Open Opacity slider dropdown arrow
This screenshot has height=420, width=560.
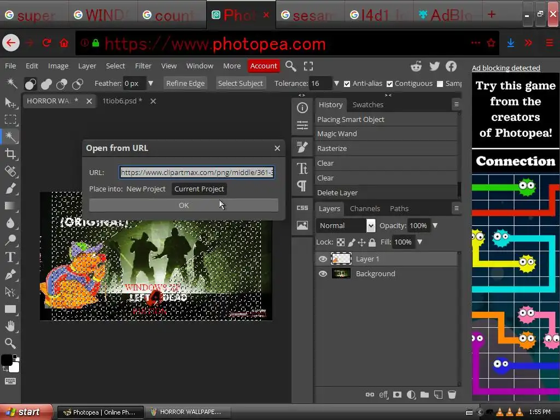point(435,225)
